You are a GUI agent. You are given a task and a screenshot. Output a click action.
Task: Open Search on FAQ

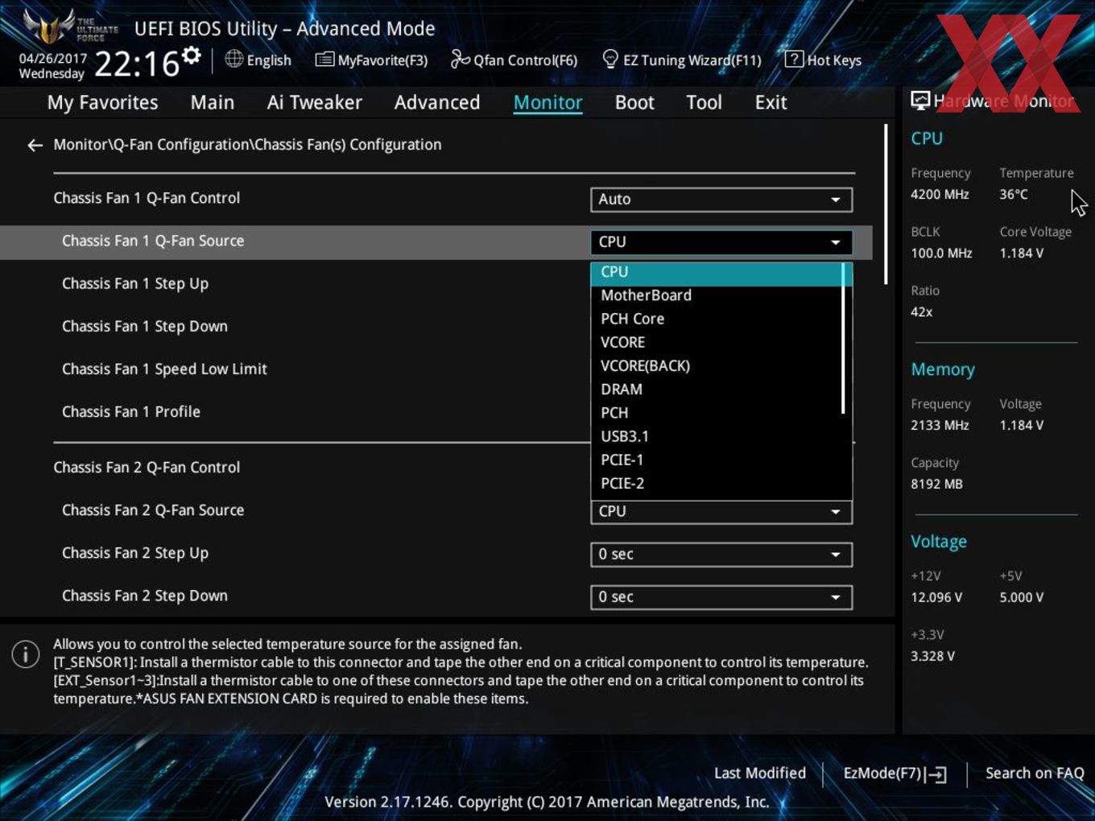point(1035,773)
